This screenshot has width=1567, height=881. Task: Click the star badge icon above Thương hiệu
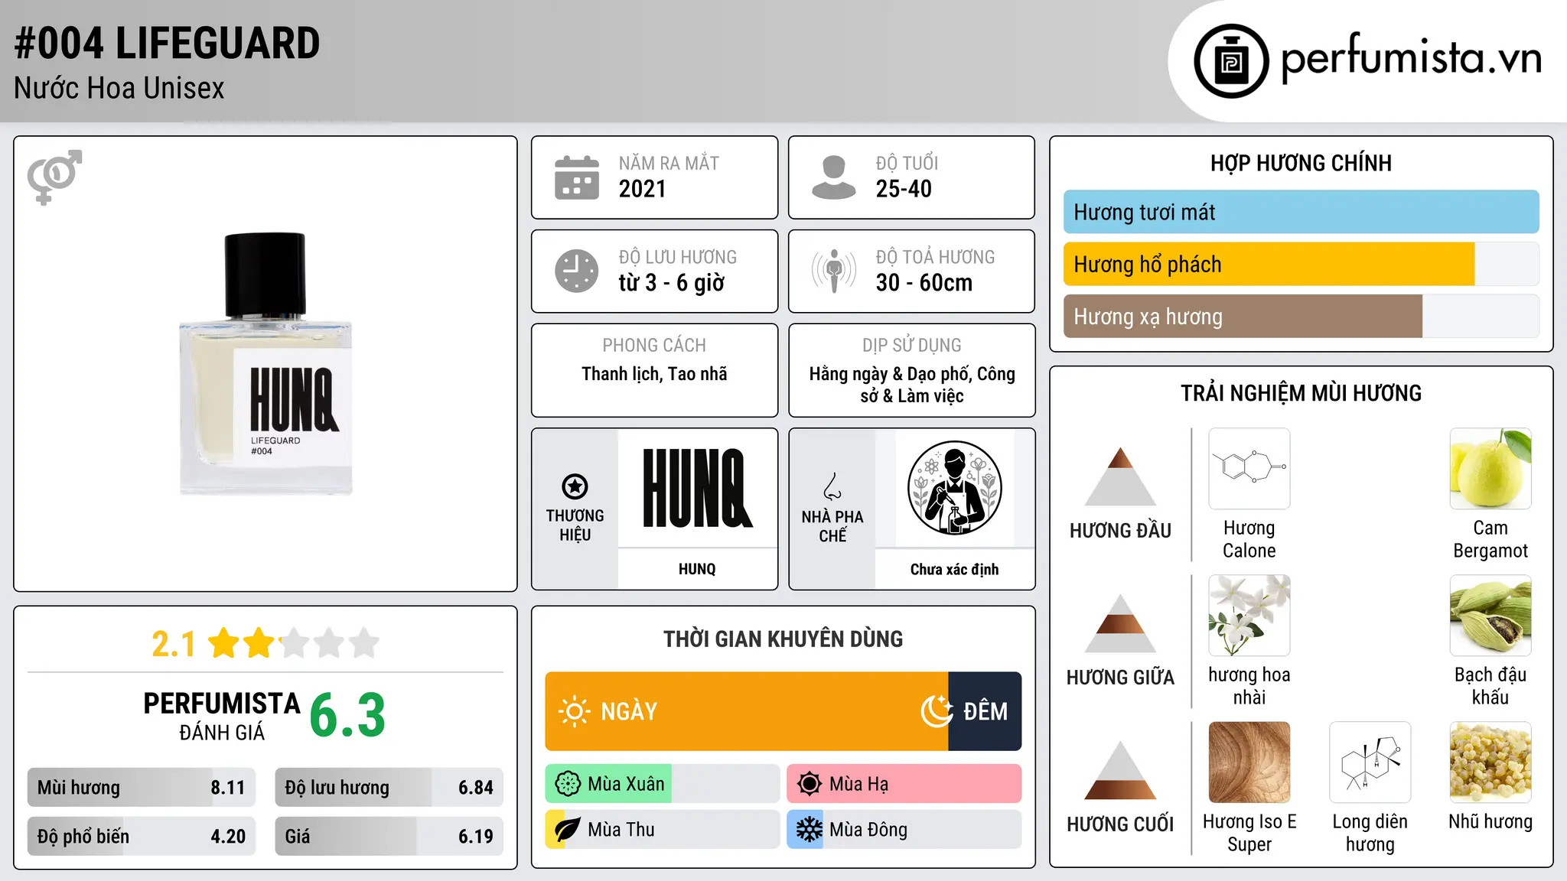[575, 486]
